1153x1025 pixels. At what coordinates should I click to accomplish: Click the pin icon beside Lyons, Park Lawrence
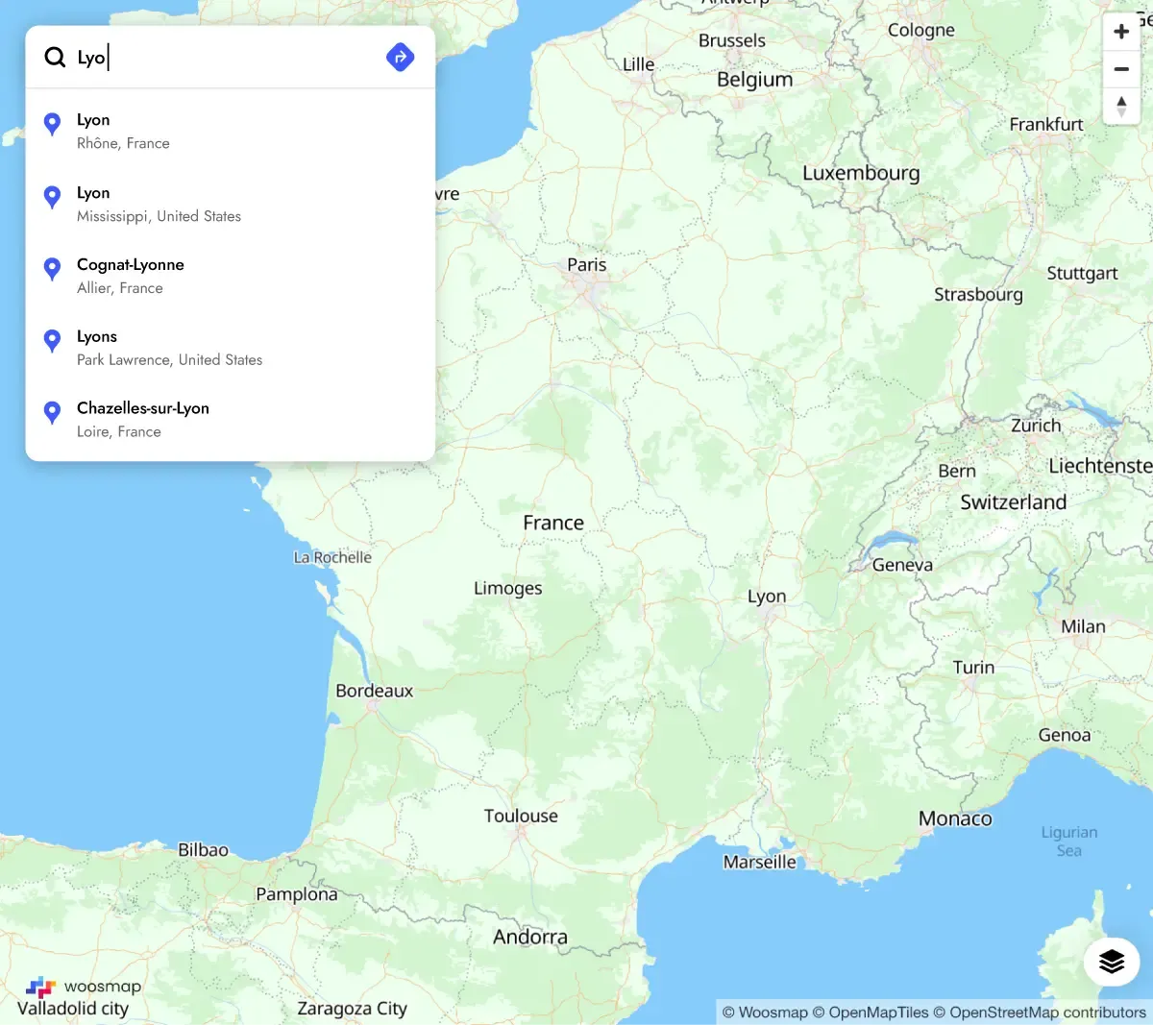(53, 341)
